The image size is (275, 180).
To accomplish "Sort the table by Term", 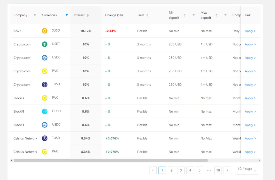I will click(147, 15).
